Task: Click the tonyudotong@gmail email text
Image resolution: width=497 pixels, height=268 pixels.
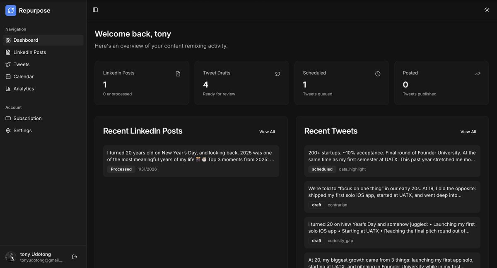Action: tap(42, 261)
